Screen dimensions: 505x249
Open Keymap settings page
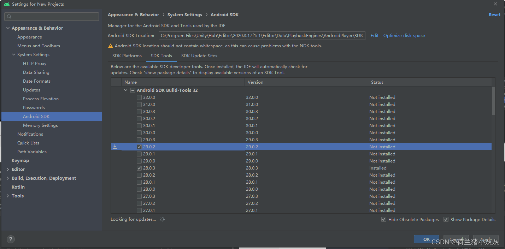point(20,161)
